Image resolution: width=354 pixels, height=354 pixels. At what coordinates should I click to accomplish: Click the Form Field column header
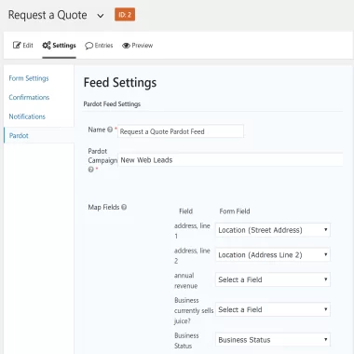pos(235,211)
